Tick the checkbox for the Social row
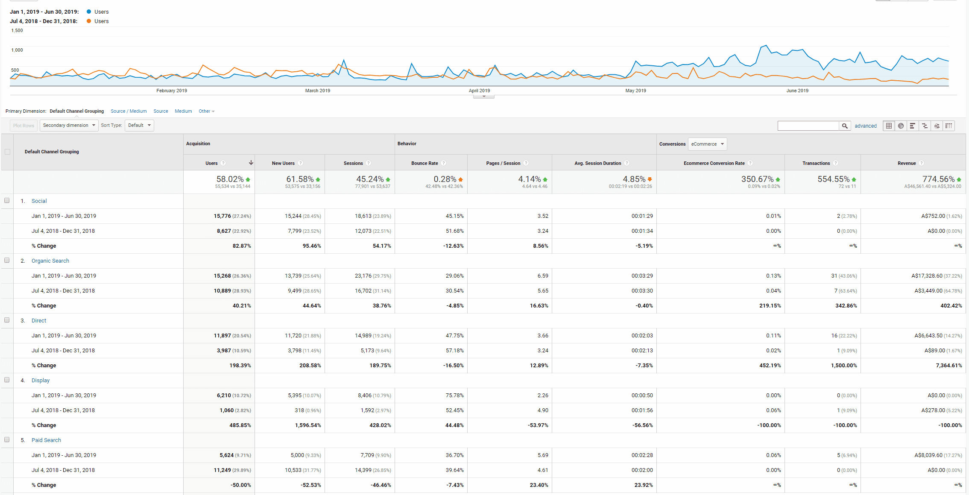Image resolution: width=969 pixels, height=495 pixels. [x=7, y=201]
